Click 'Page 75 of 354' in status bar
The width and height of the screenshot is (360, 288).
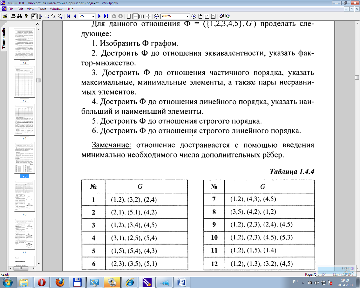coord(316,274)
